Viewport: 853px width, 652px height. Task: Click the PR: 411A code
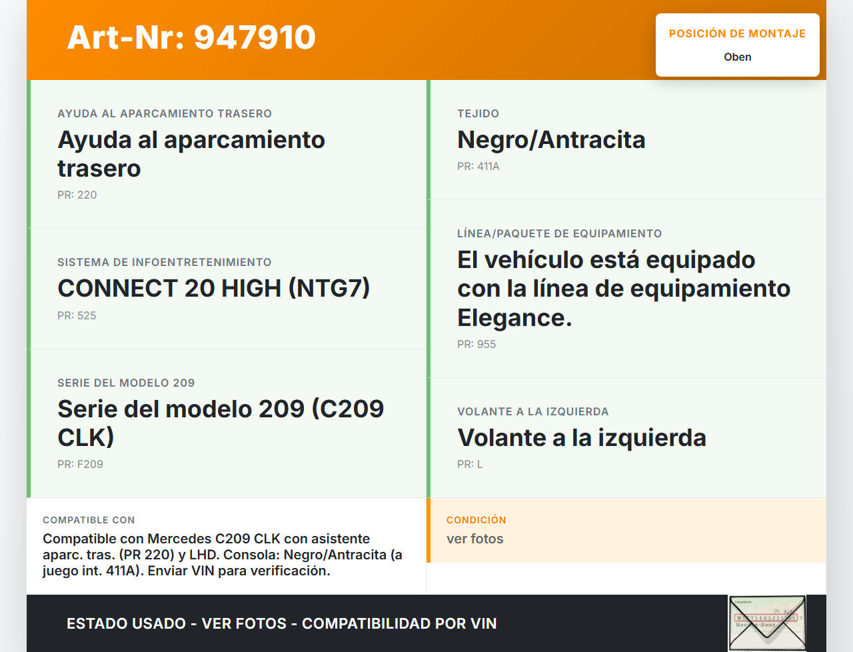click(478, 167)
